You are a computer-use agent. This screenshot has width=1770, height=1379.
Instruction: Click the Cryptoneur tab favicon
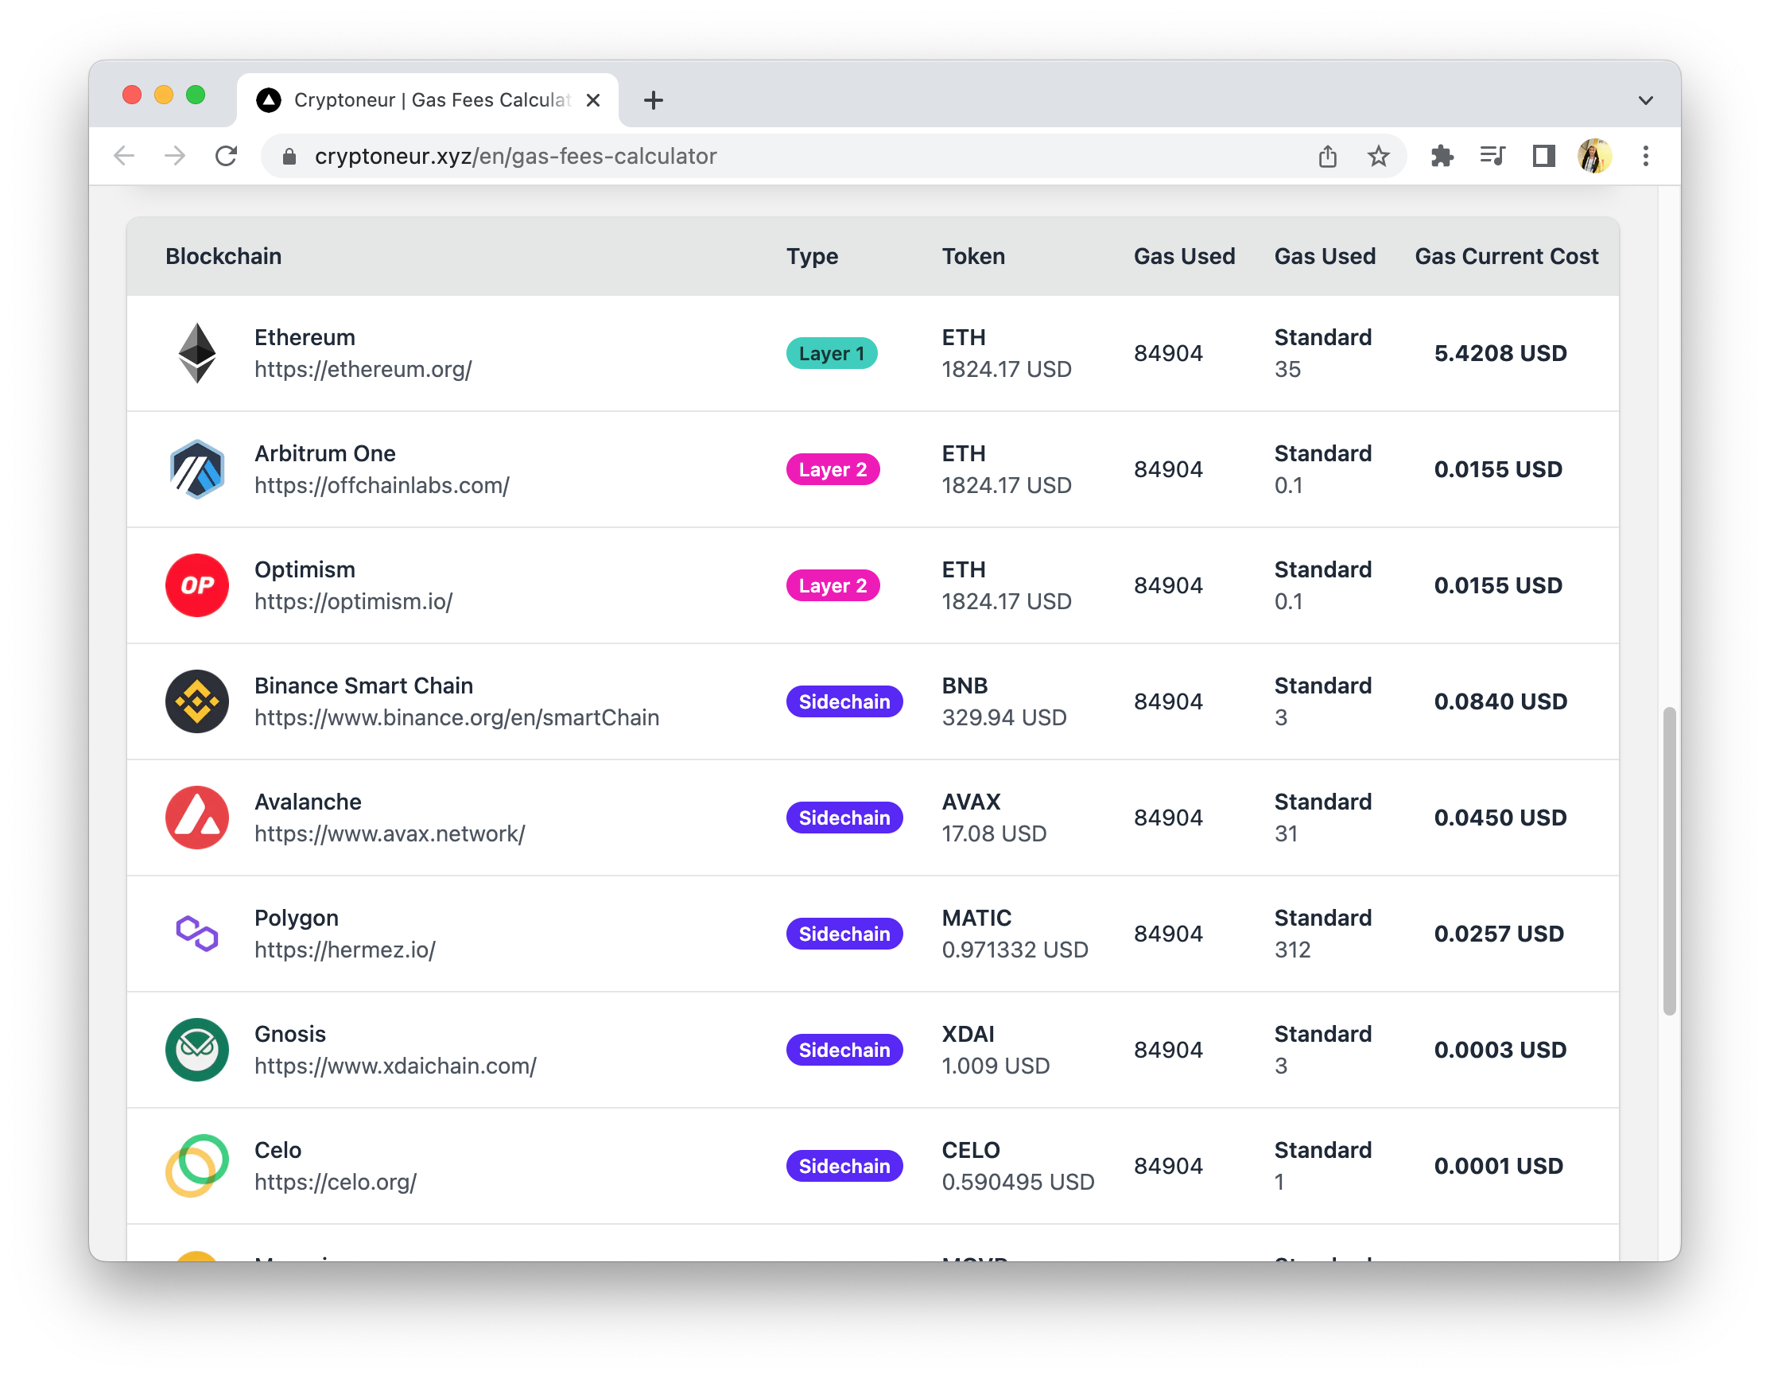268,99
